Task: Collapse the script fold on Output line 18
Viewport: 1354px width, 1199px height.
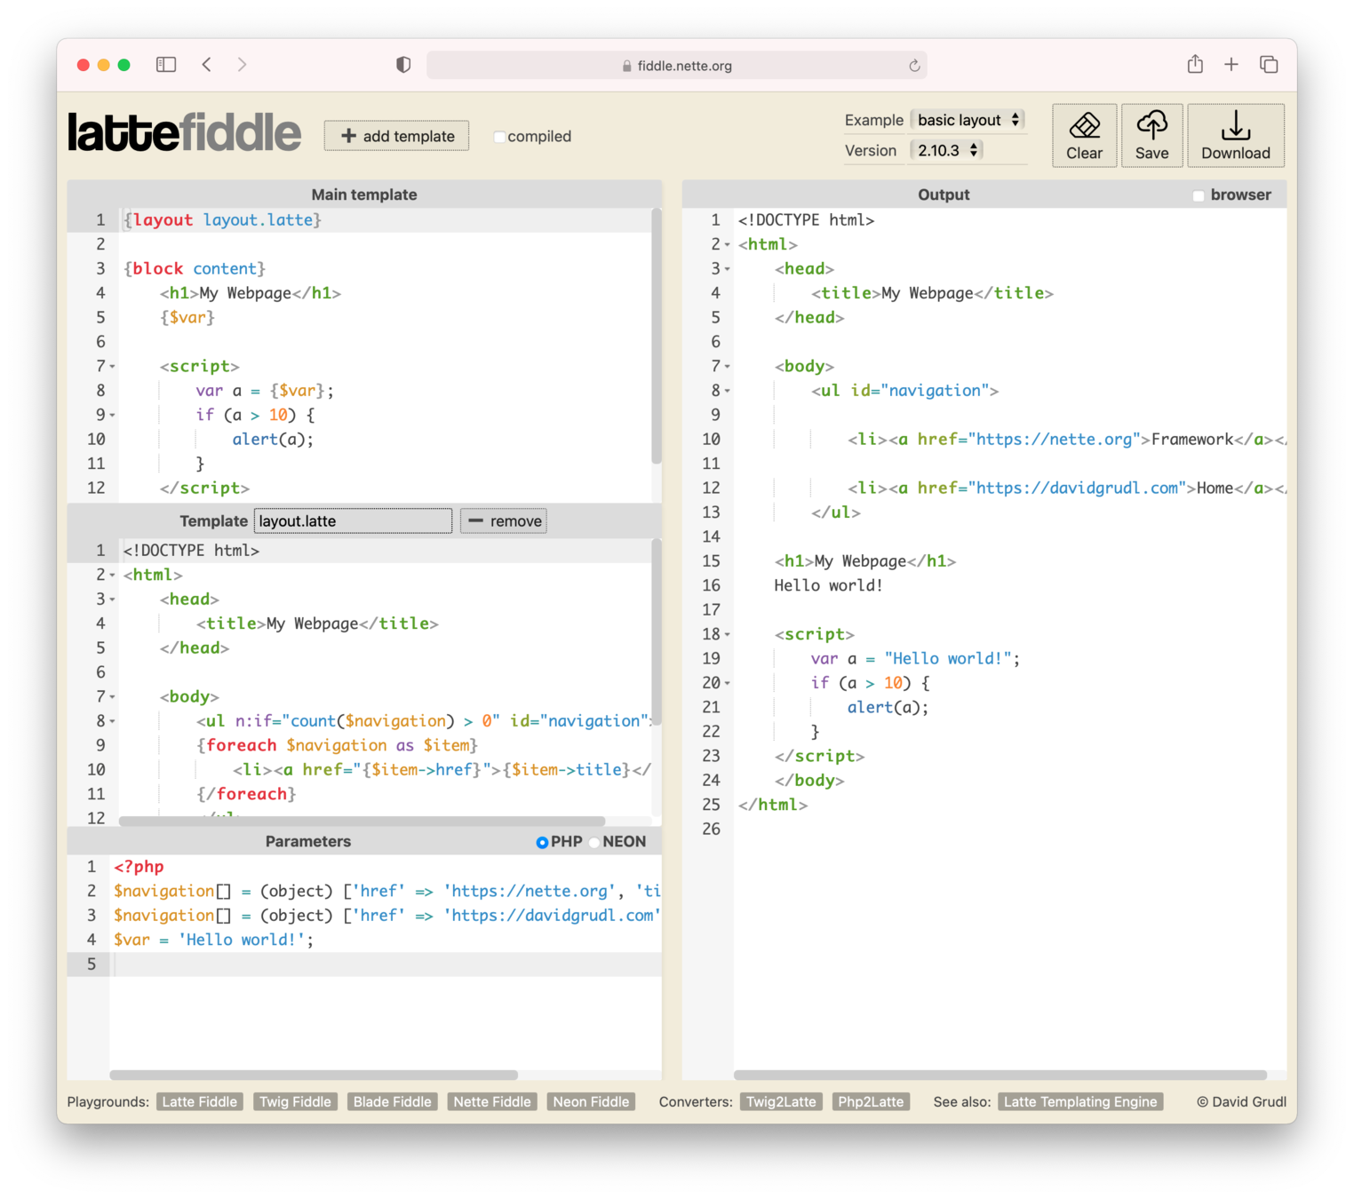Action: point(728,635)
